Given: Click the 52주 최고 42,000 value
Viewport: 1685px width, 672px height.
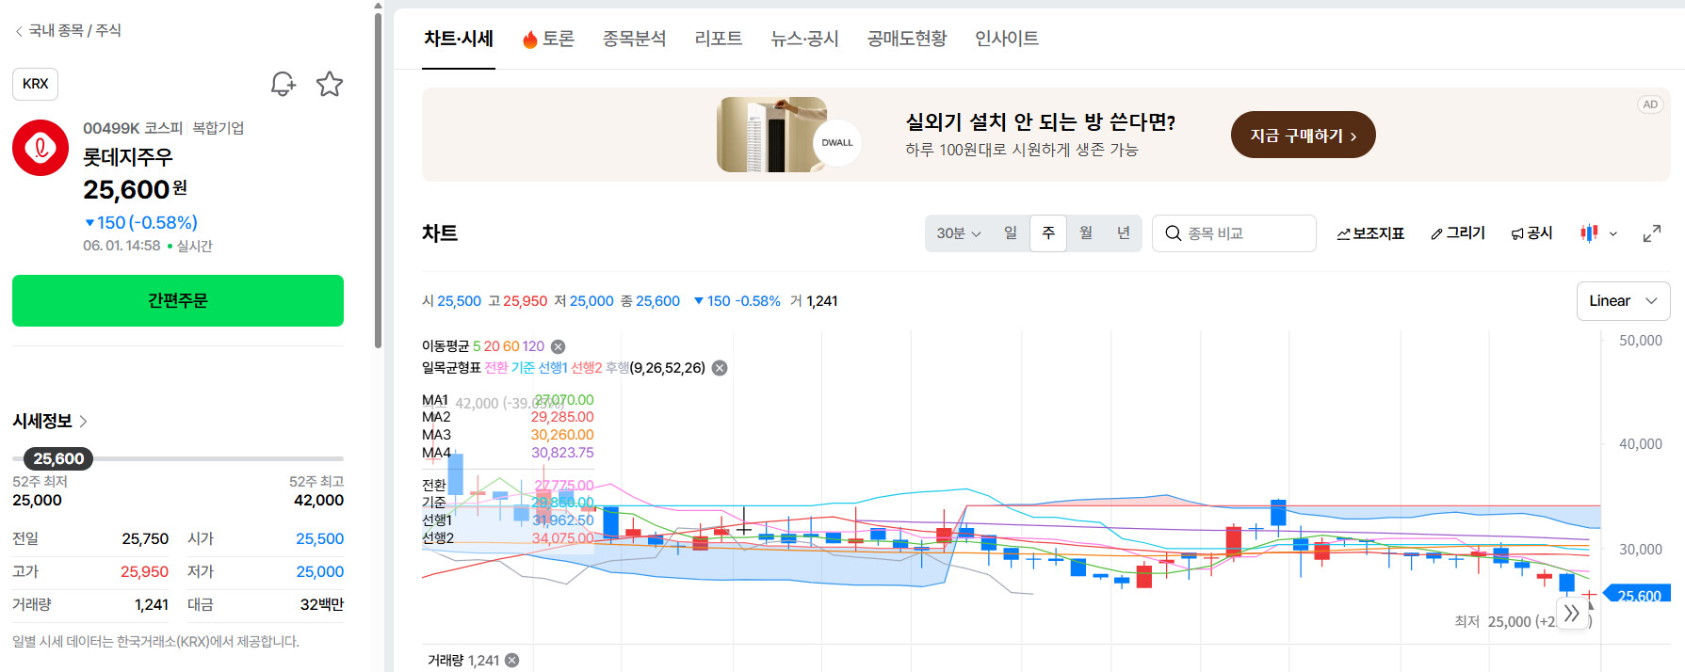Looking at the screenshot, I should [318, 501].
